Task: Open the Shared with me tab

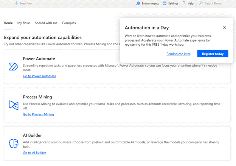Action: (x=46, y=23)
